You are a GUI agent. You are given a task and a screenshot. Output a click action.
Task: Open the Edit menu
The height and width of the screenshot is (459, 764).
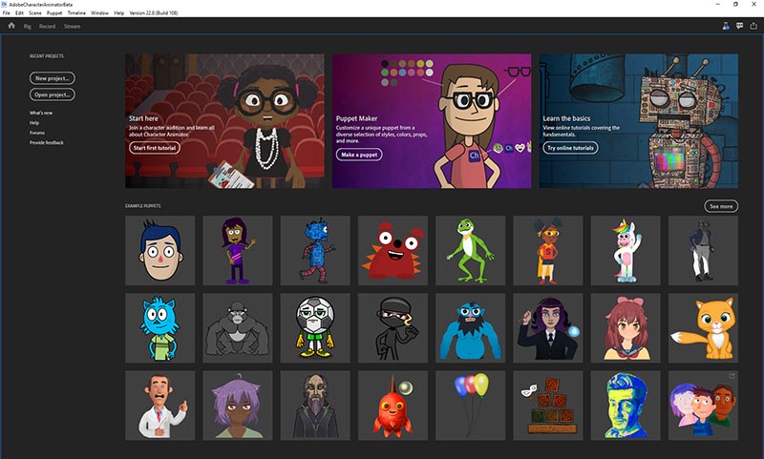[19, 13]
